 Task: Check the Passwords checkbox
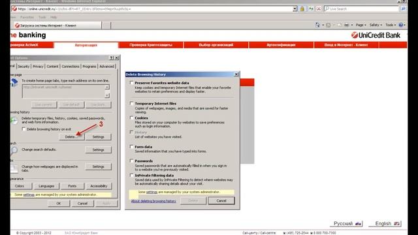click(x=131, y=161)
